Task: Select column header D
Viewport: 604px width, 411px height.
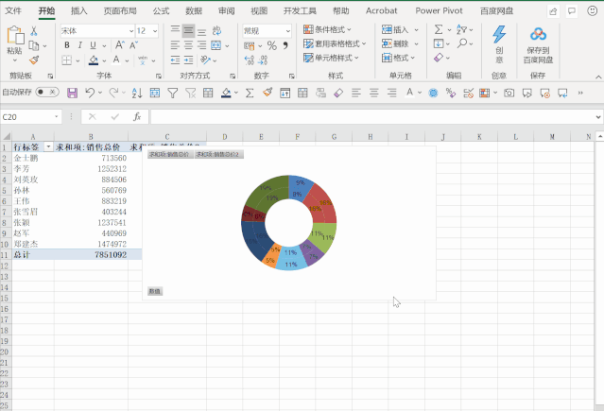Action: pyautogui.click(x=225, y=137)
